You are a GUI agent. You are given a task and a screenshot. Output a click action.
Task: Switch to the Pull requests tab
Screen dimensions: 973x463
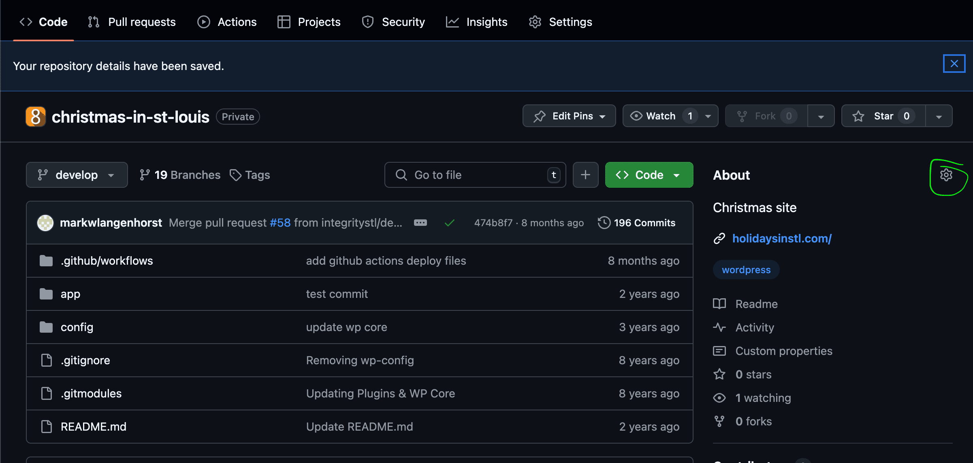131,22
